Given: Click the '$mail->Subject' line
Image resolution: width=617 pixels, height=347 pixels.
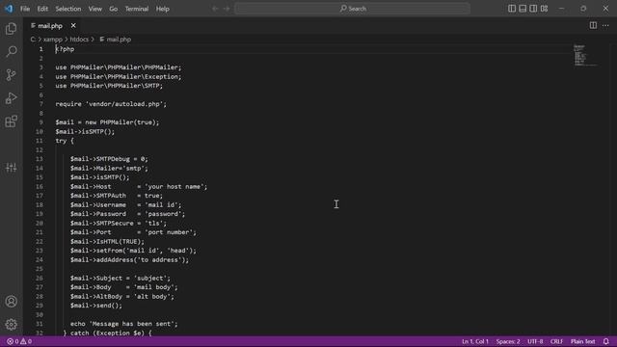Looking at the screenshot, I should click(x=121, y=279).
